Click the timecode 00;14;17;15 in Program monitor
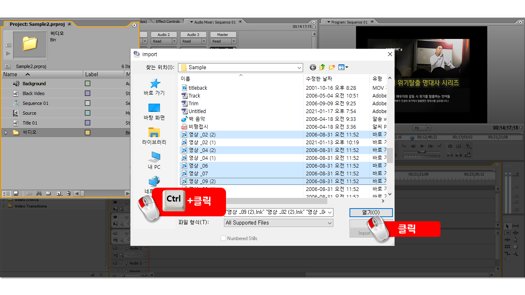This screenshot has height=295, width=525. (x=505, y=128)
